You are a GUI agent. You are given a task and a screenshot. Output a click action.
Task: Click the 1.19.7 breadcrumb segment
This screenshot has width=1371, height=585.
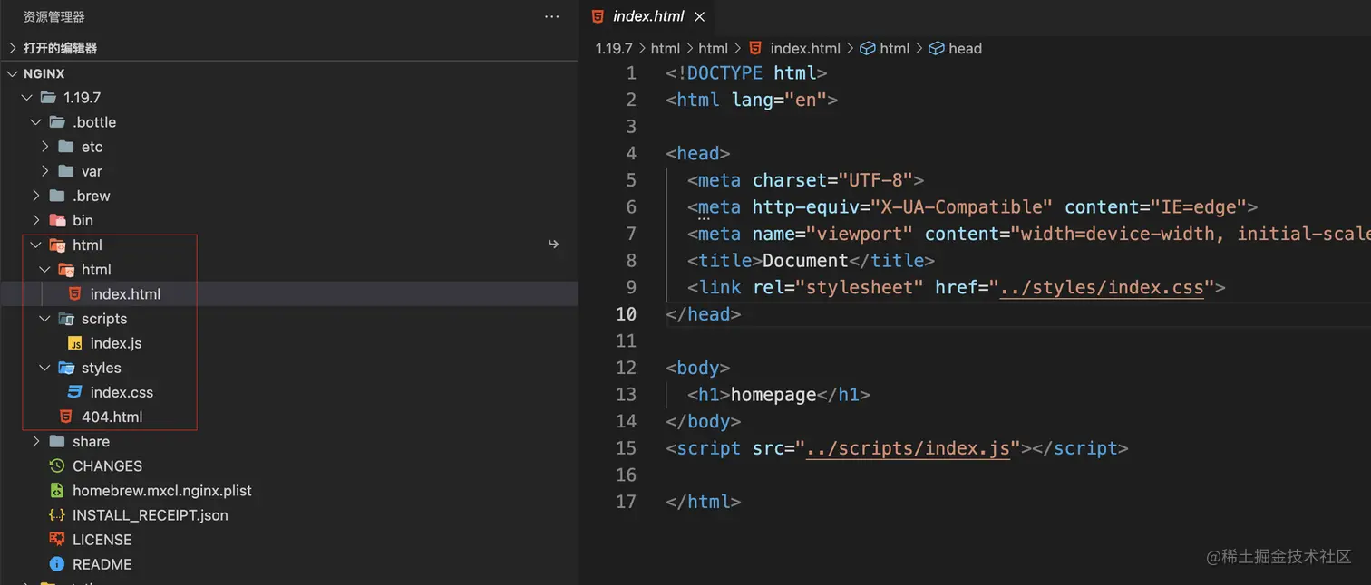click(614, 48)
